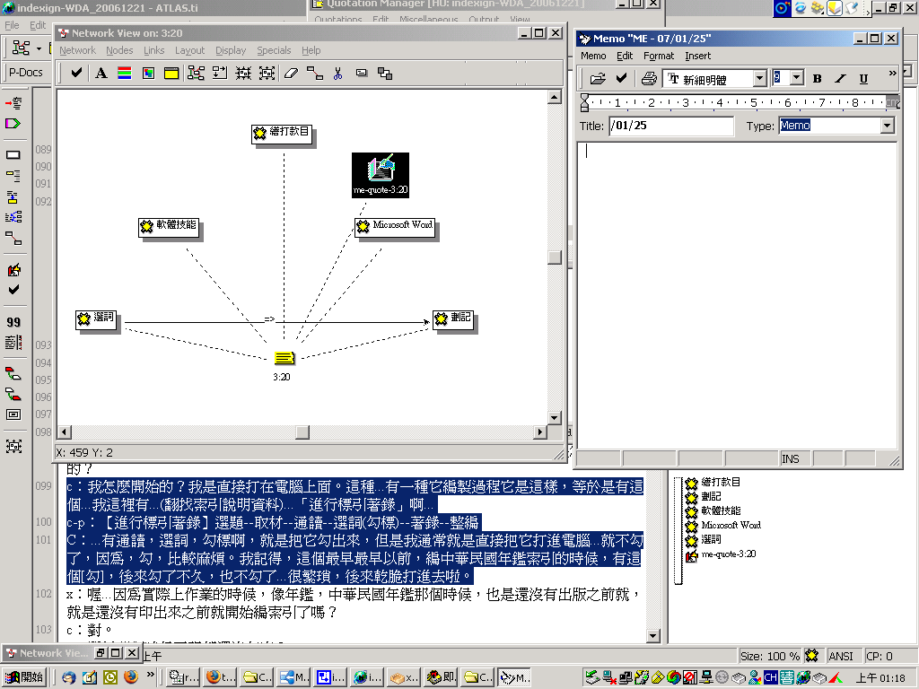Click the pencil-on-red-note sidebar icon
Image resolution: width=919 pixels, height=689 pixels.
[13, 269]
